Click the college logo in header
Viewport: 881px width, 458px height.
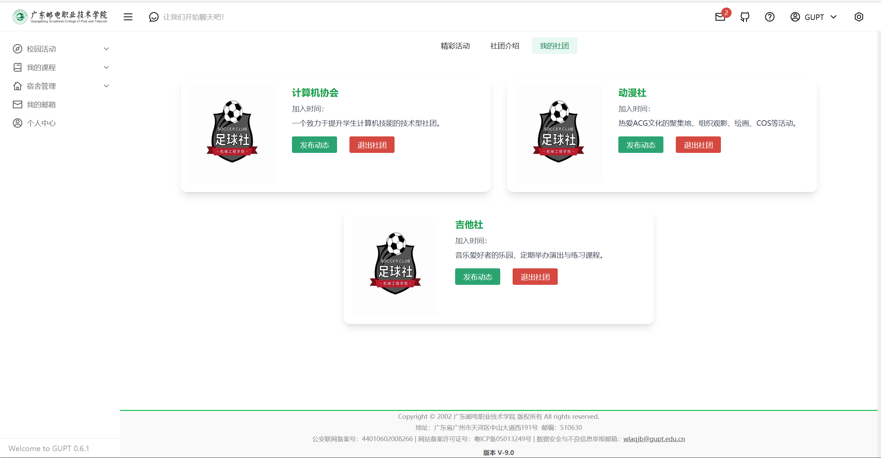pyautogui.click(x=60, y=16)
